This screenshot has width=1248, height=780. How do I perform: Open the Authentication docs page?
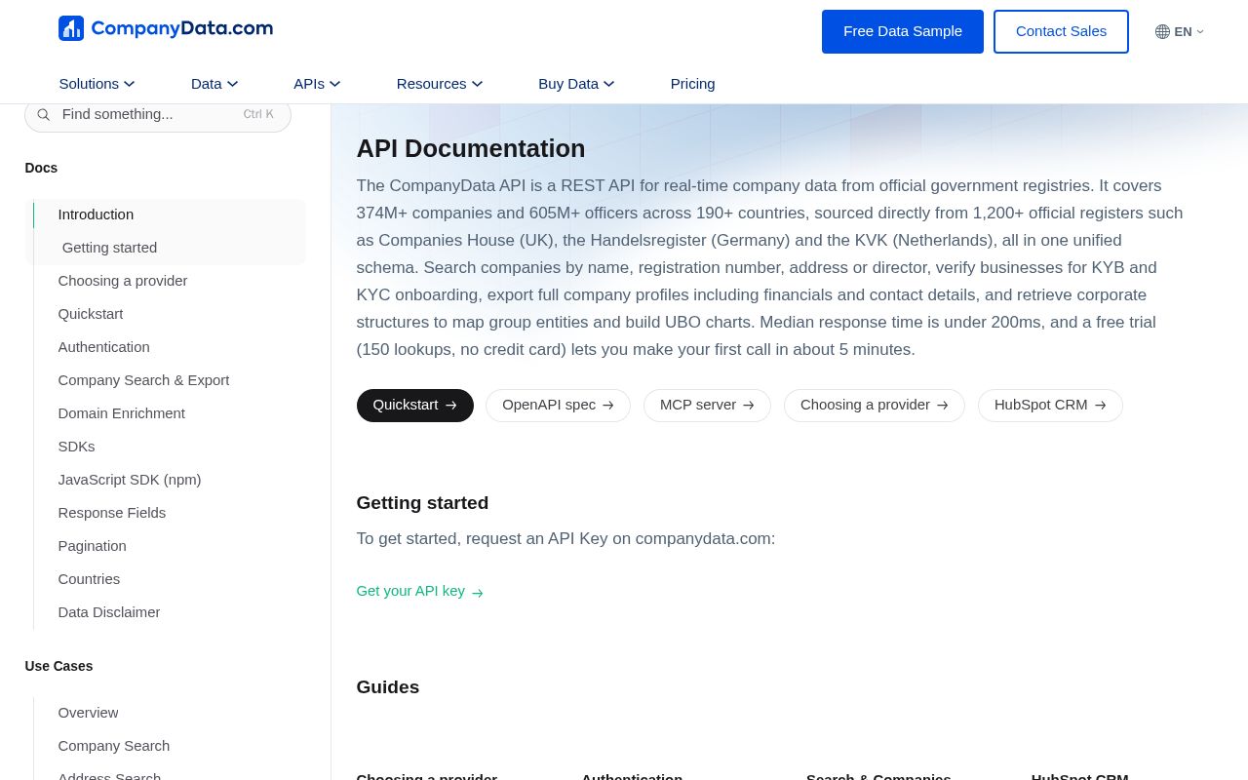(x=104, y=347)
